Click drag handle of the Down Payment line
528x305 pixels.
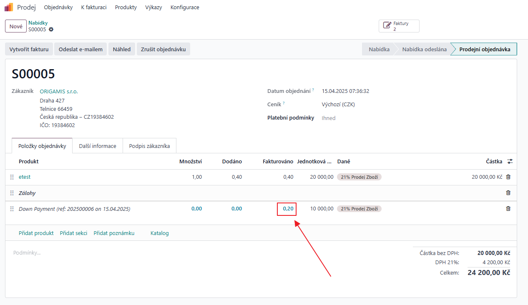[12, 209]
